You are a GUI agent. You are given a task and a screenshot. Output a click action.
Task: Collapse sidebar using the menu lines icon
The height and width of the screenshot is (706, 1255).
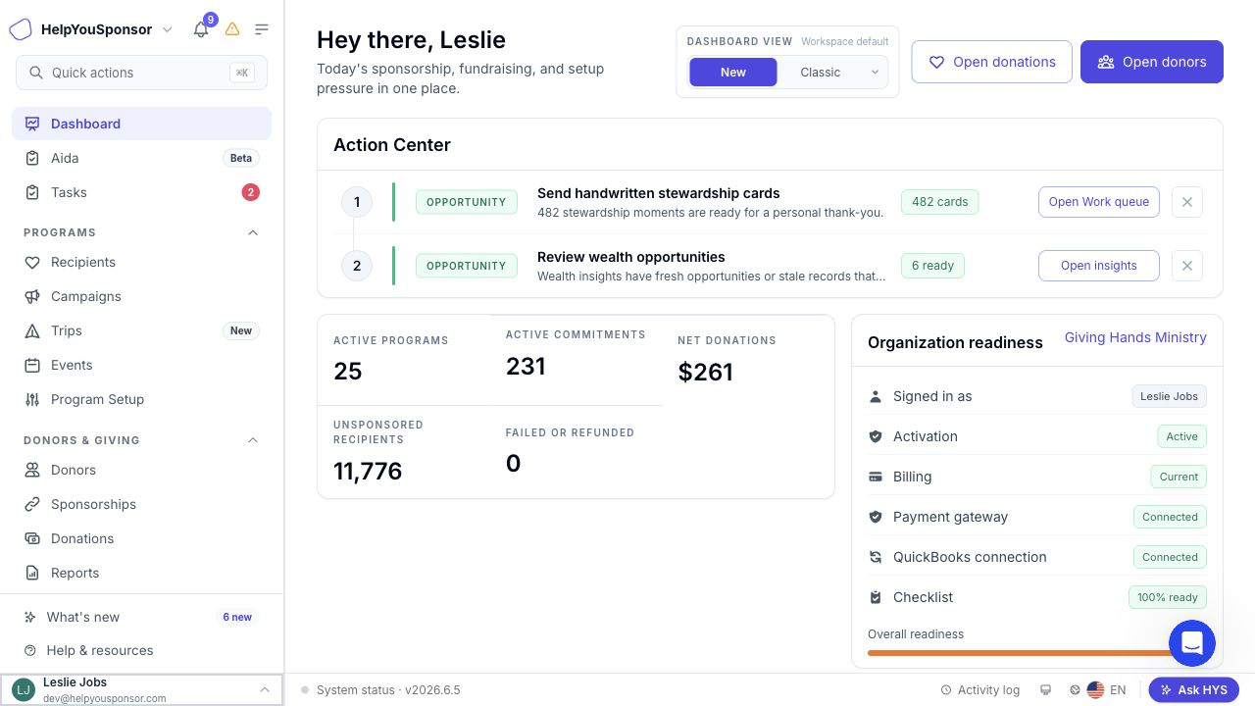pyautogui.click(x=262, y=29)
